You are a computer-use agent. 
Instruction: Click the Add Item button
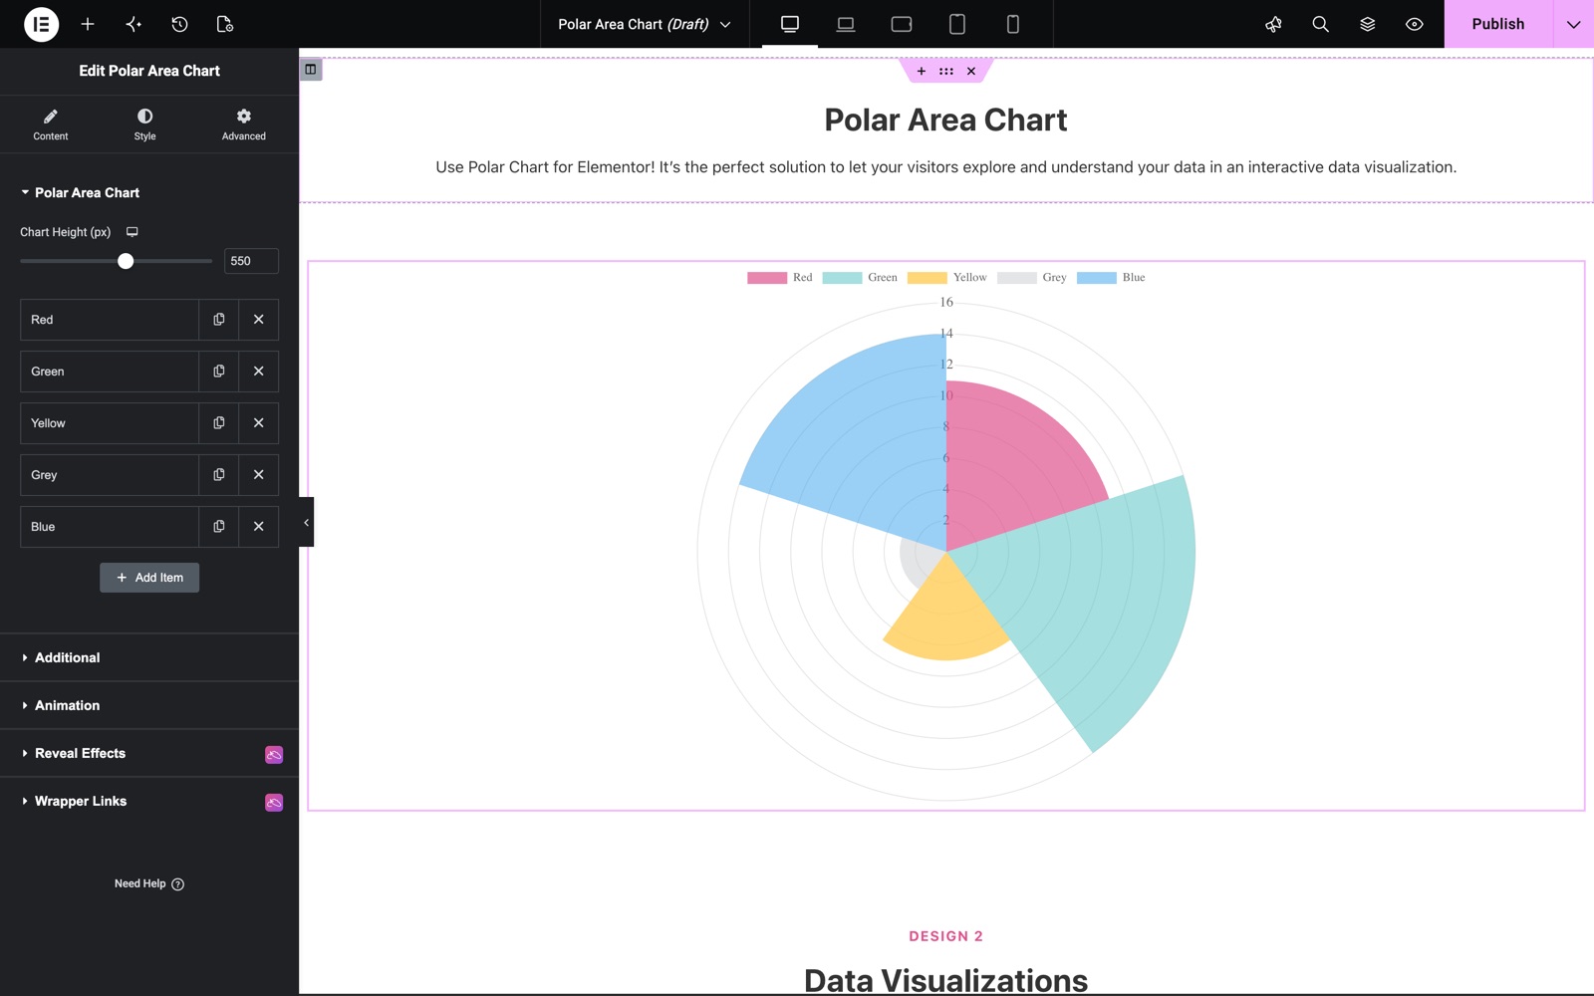149,578
